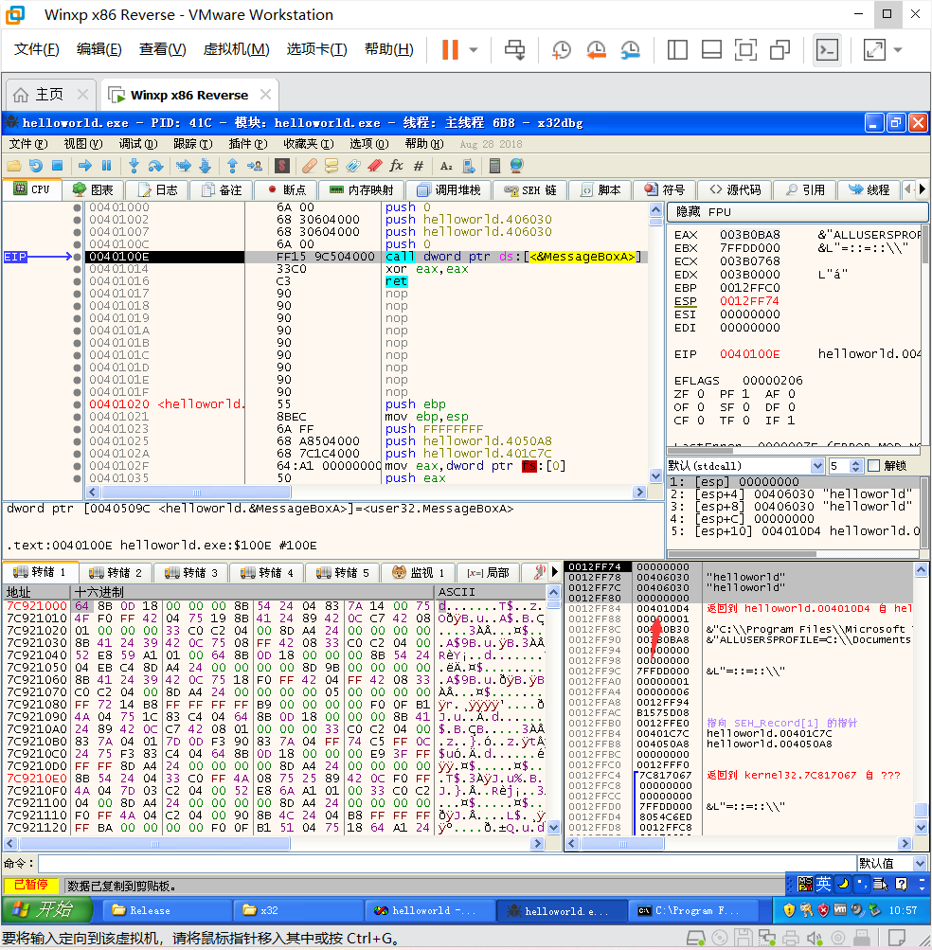Open the functions fx icon

[396, 166]
